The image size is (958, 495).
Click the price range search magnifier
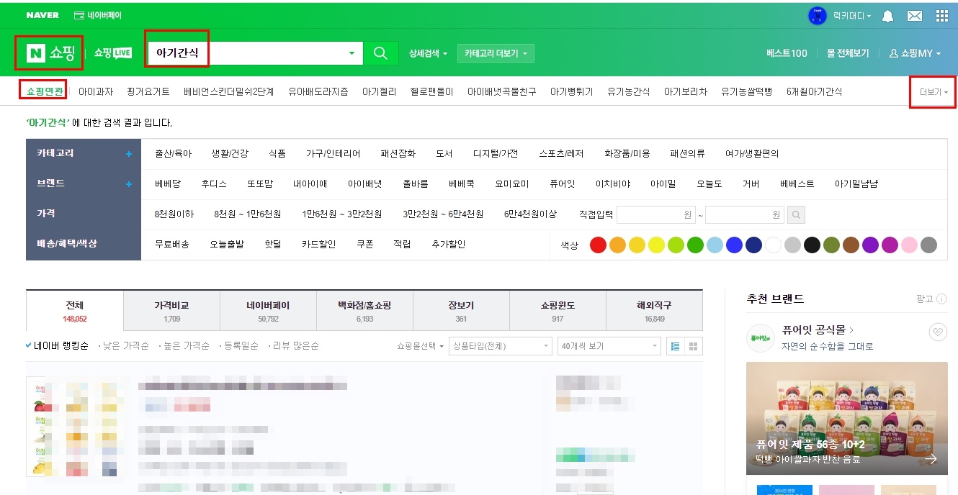click(797, 214)
